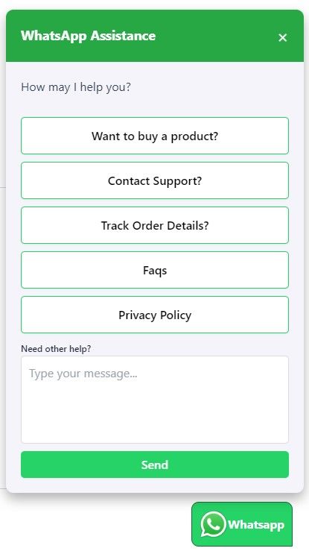Click the WhatsApp logo icon on floating button
Viewport: 309px width, 554px height.
coord(213,525)
